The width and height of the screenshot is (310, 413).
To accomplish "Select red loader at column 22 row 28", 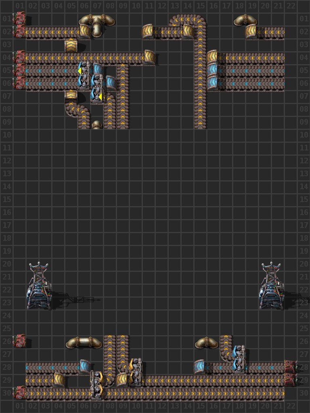I will point(291,367).
